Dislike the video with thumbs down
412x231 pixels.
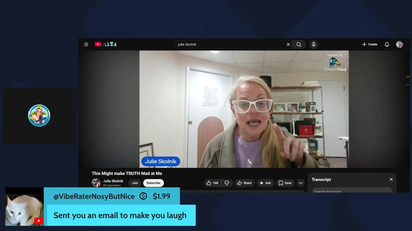(x=227, y=183)
